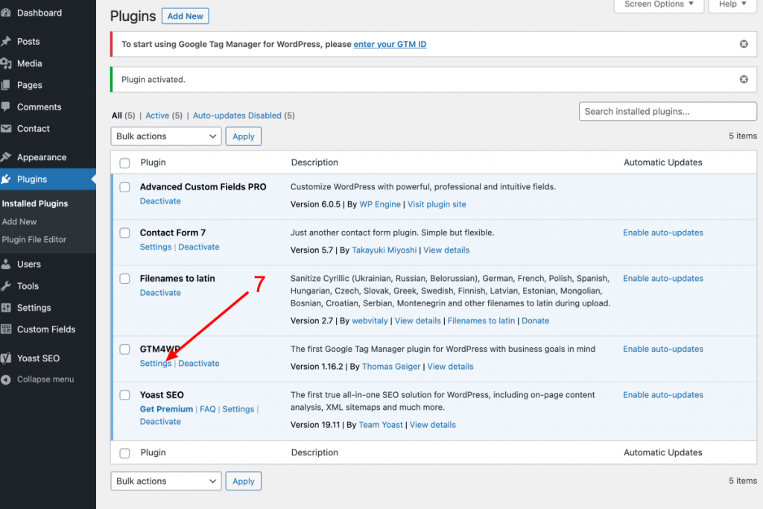Dismiss the GTM ID notice
763x509 pixels.
coord(744,44)
